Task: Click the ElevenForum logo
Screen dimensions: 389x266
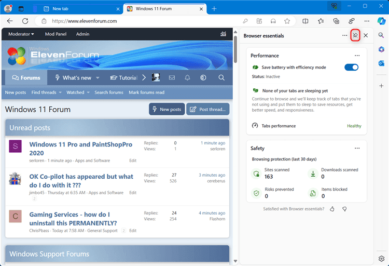Action: tap(53, 56)
